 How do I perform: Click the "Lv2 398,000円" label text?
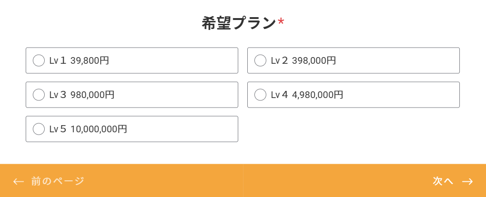(x=303, y=60)
